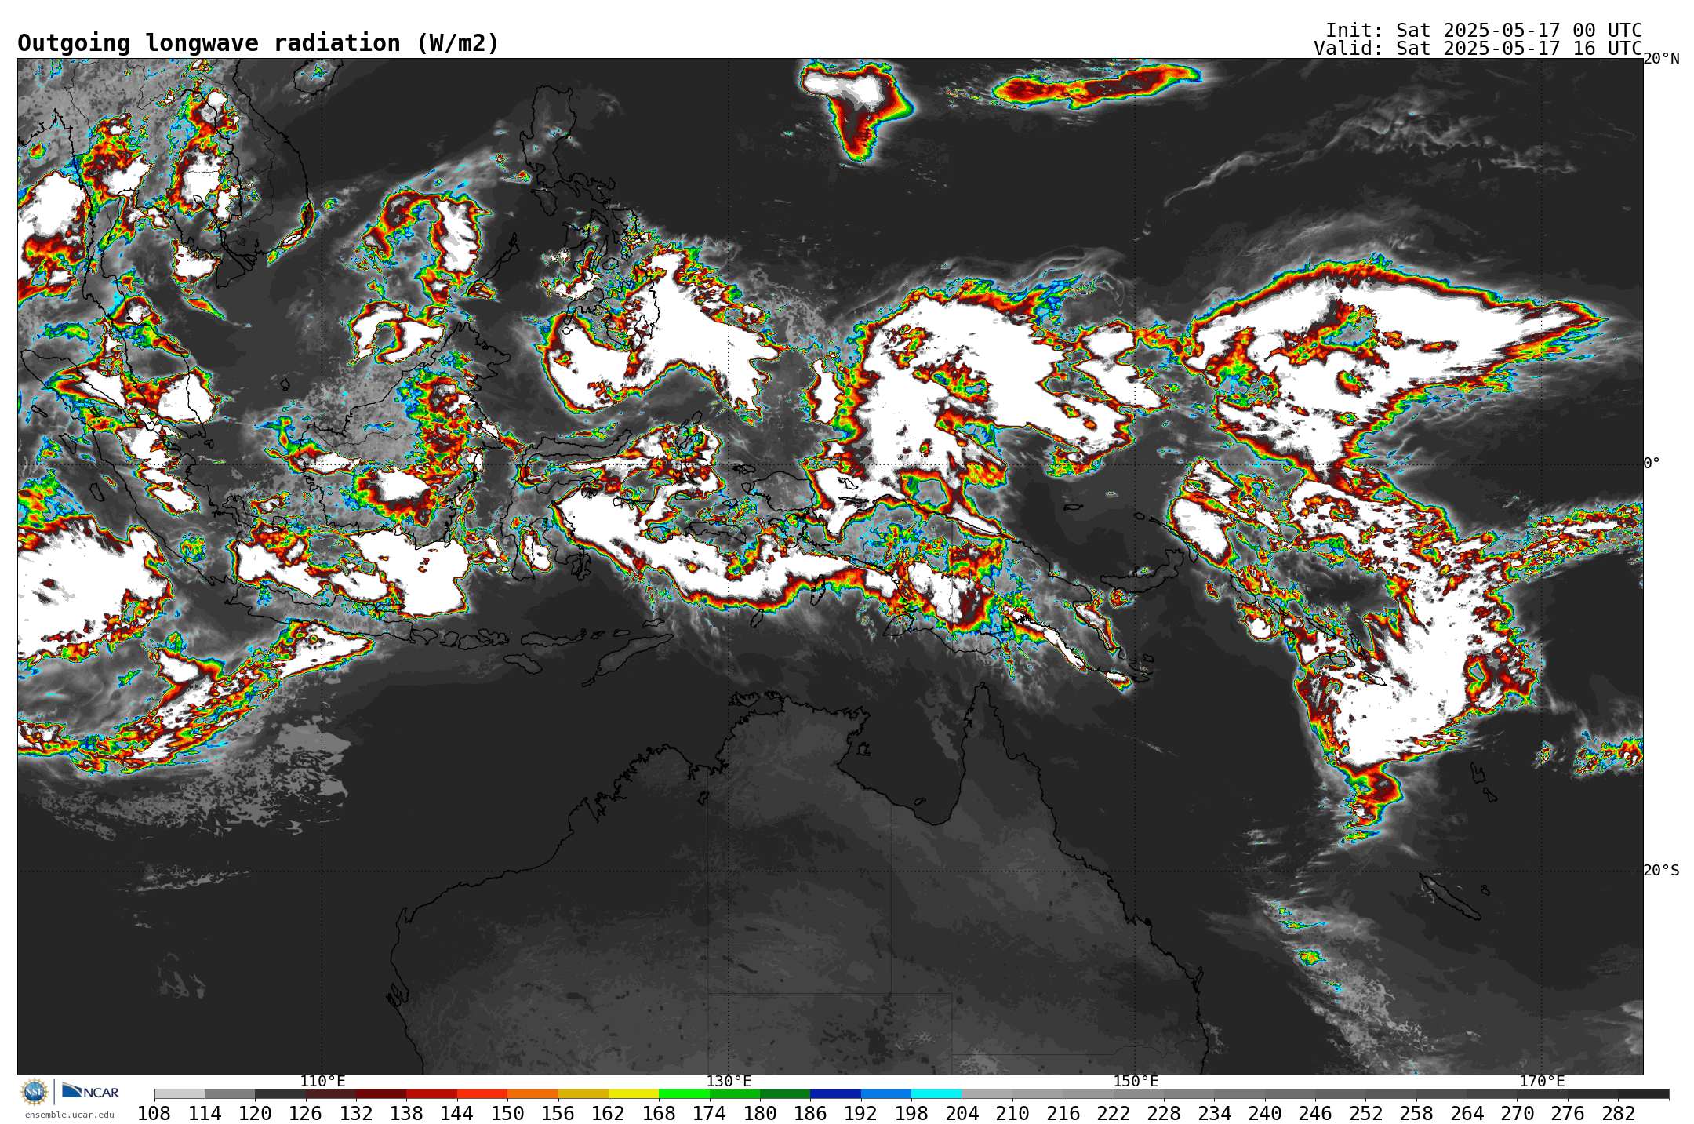1694x1124 pixels.
Task: Pick the red swatch between 138 and 144
Action: pos(431,1093)
